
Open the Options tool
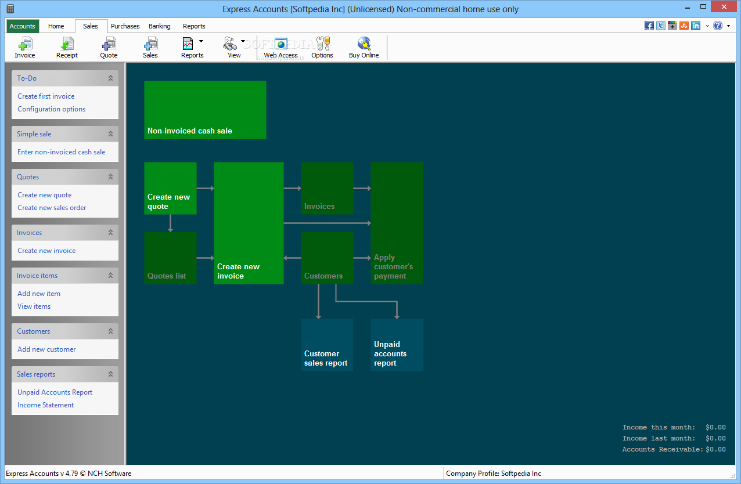click(322, 48)
